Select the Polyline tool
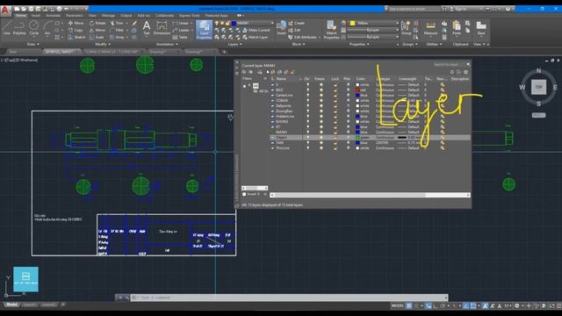This screenshot has height=316, width=562. coord(19,27)
